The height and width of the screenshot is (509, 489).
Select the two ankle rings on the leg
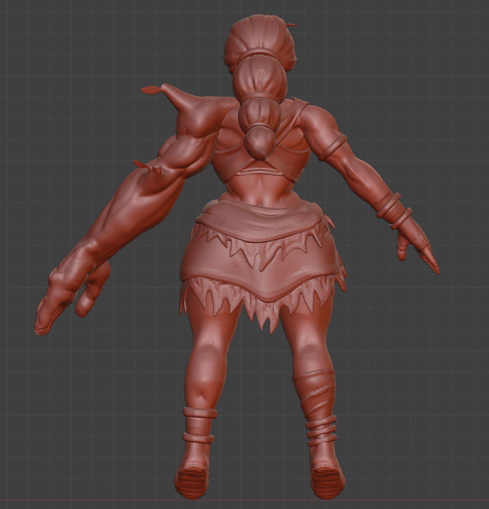[199, 425]
